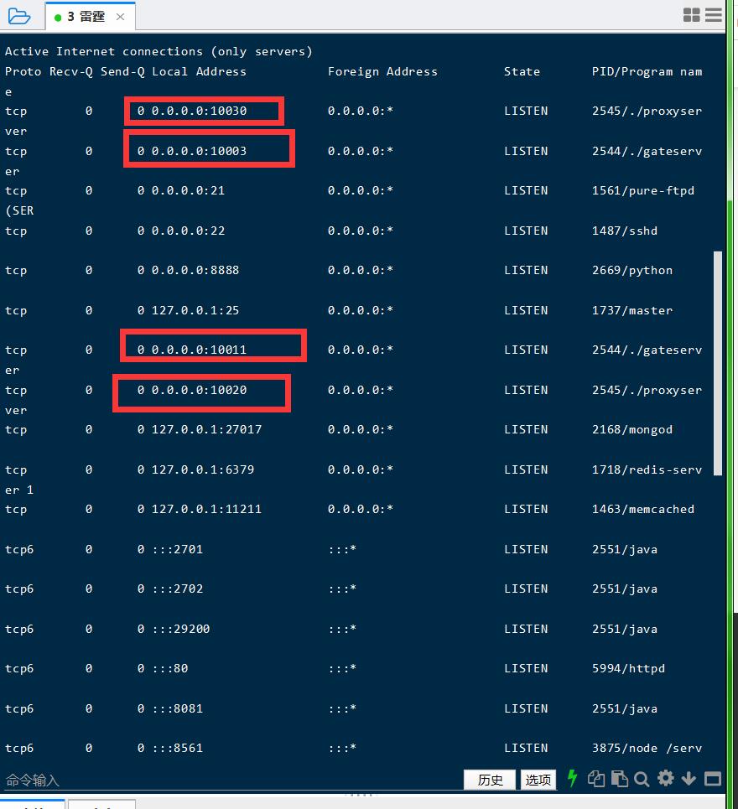The image size is (738, 809).
Task: Click the green connection status dot
Action: 57,18
